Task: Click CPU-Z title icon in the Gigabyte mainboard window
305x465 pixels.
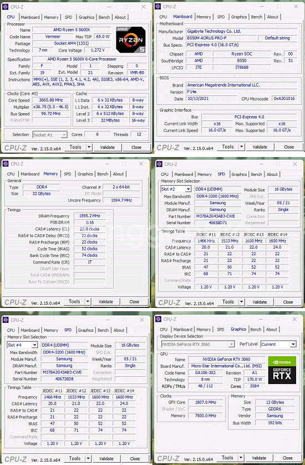Action: pyautogui.click(x=158, y=6)
